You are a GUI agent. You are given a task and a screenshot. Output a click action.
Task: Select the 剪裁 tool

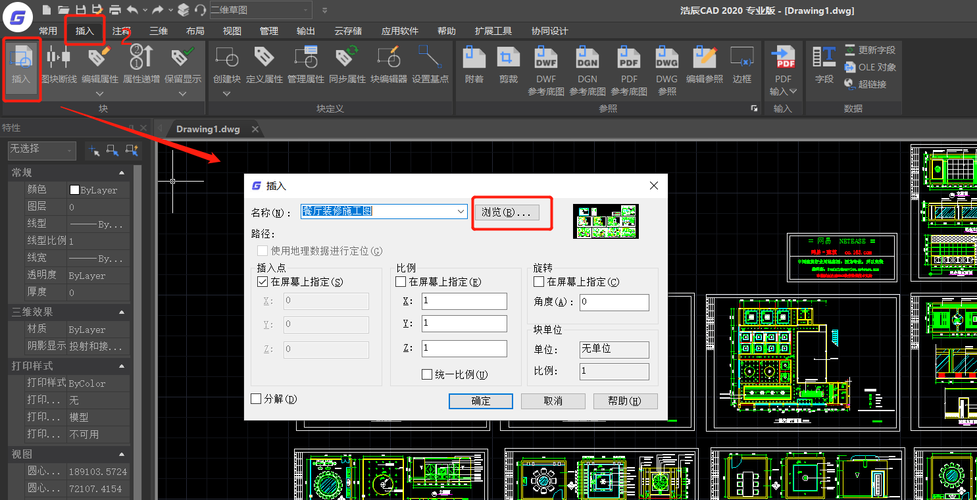pyautogui.click(x=508, y=64)
